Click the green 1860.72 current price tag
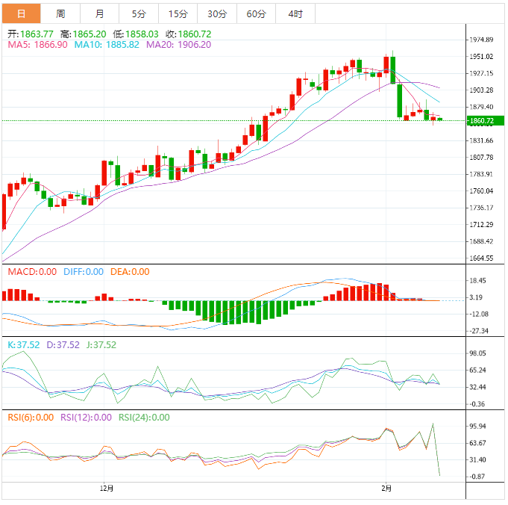508x505 pixels. (483, 120)
